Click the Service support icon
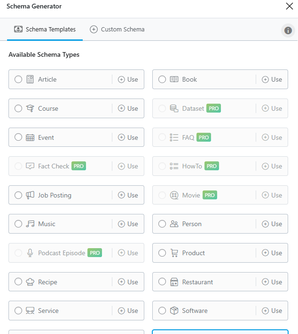 (x=30, y=311)
